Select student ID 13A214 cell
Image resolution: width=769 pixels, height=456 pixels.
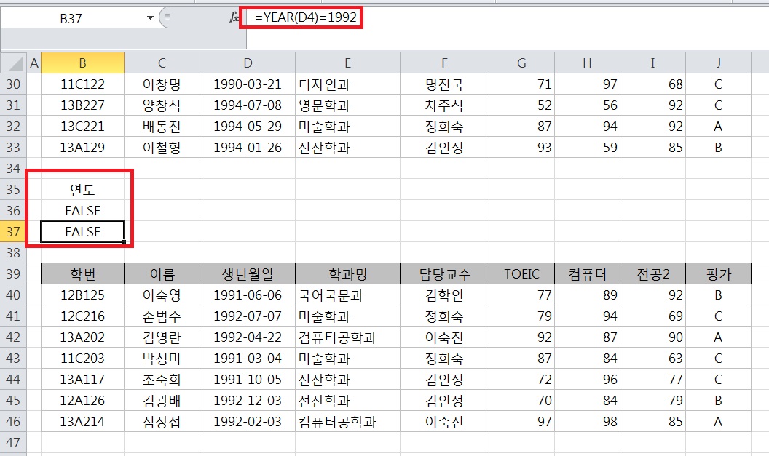click(x=82, y=422)
